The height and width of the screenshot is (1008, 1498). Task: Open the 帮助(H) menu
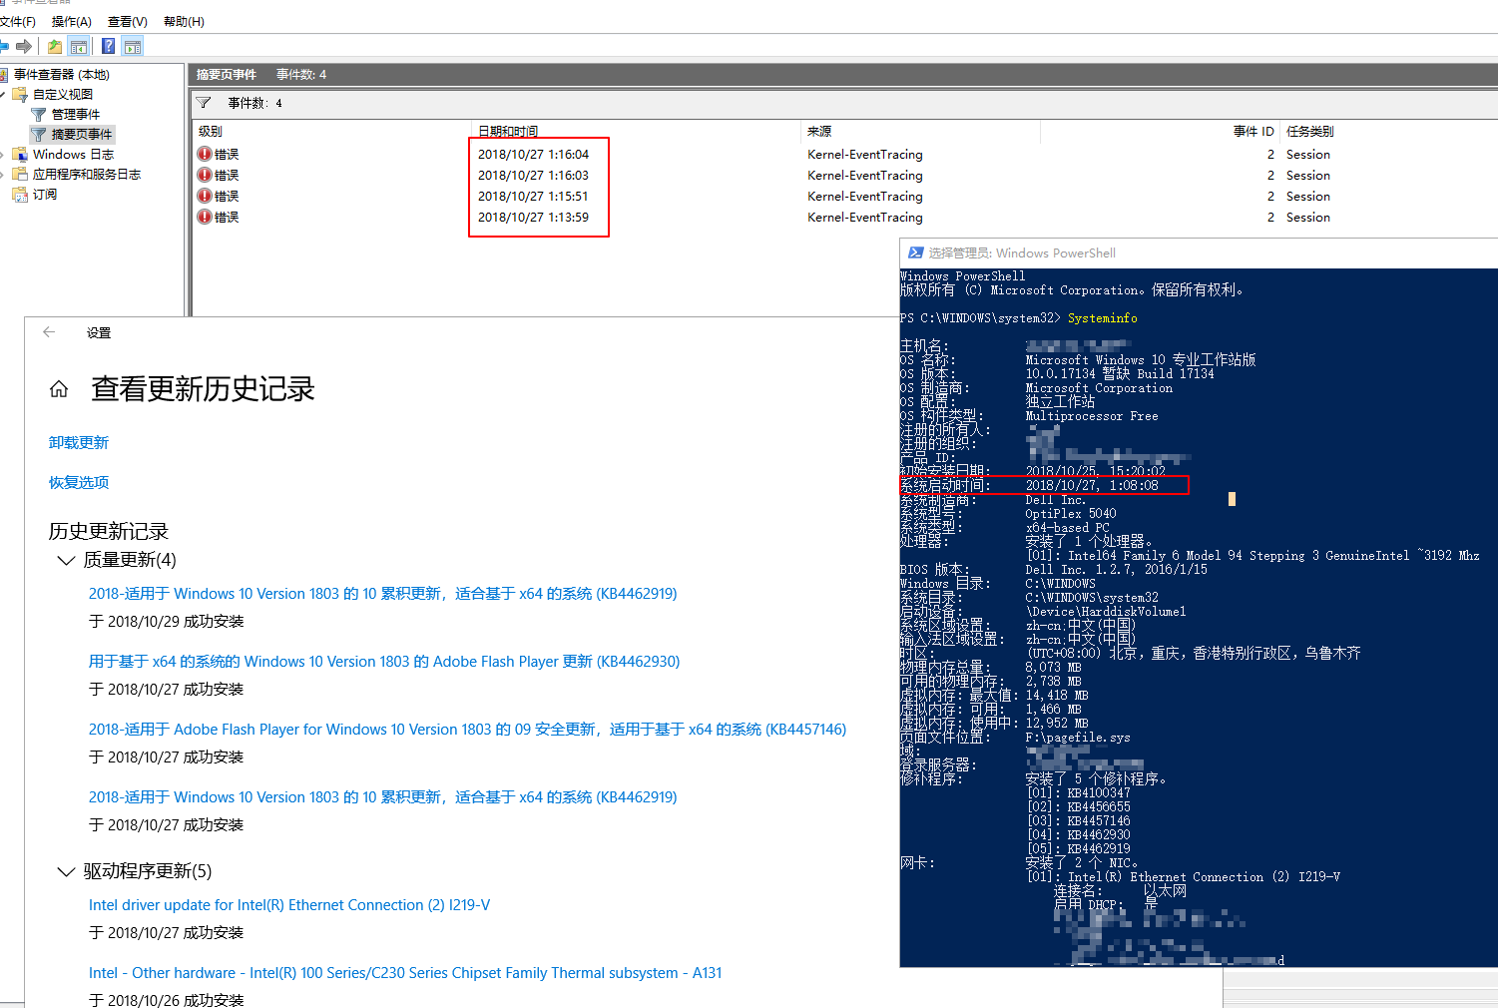(x=185, y=21)
